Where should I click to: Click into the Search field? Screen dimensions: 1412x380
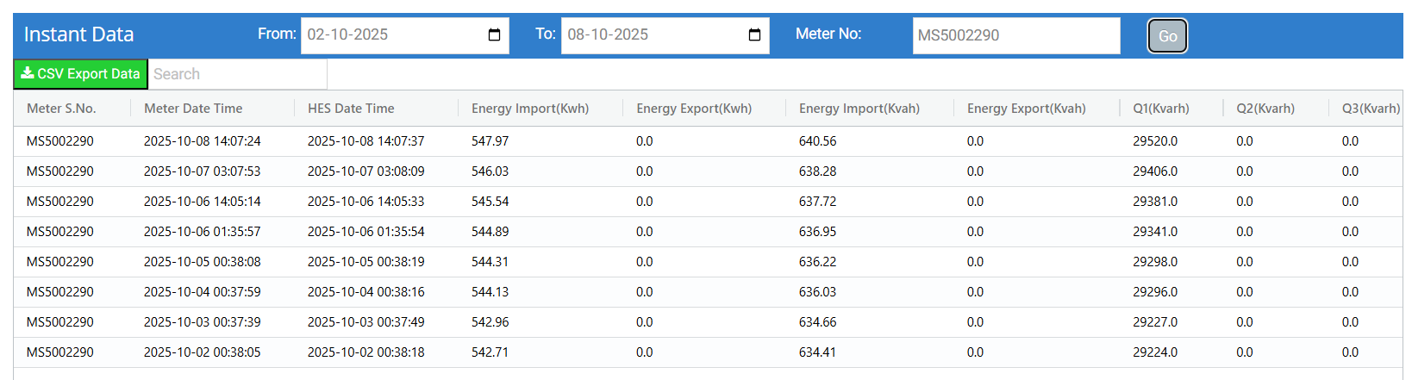coord(238,74)
